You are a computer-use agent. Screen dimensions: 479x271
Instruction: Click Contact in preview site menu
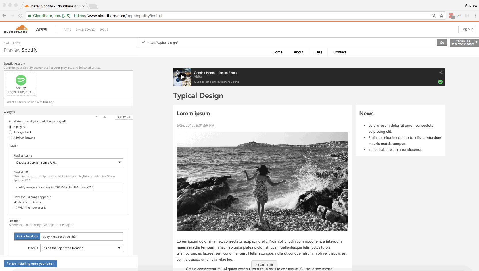tap(340, 52)
